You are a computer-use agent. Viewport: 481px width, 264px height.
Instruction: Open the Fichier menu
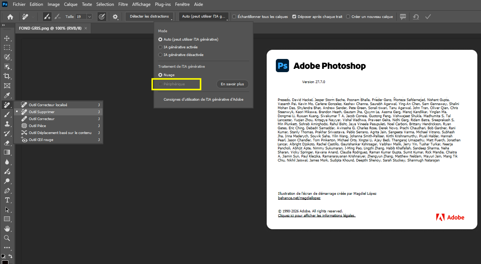(x=19, y=4)
